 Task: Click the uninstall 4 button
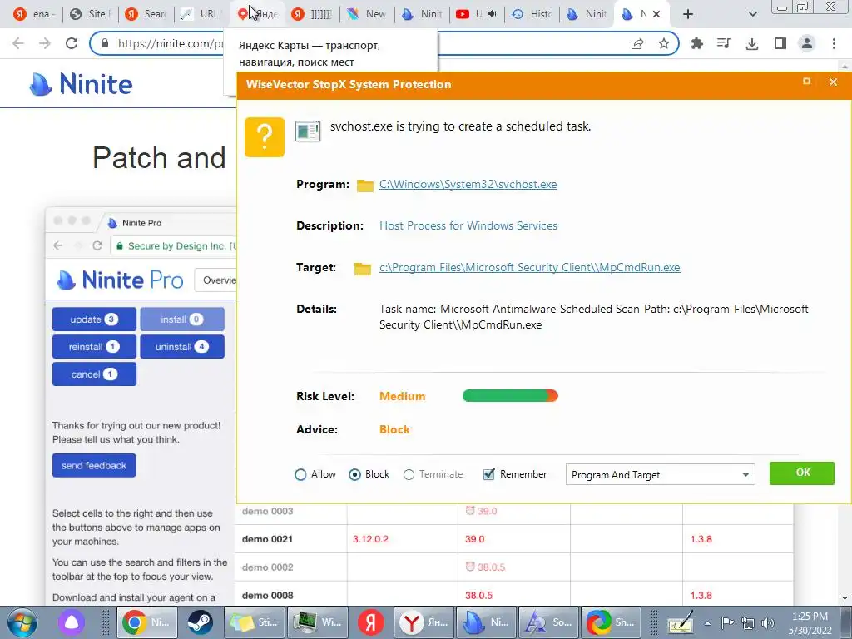[182, 347]
